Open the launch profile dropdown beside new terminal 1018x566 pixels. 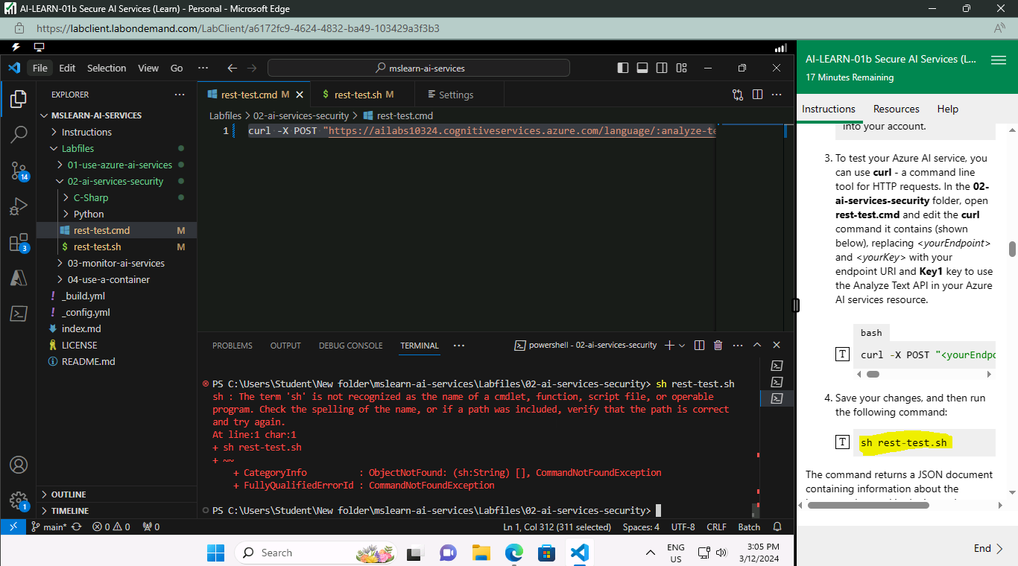click(682, 345)
